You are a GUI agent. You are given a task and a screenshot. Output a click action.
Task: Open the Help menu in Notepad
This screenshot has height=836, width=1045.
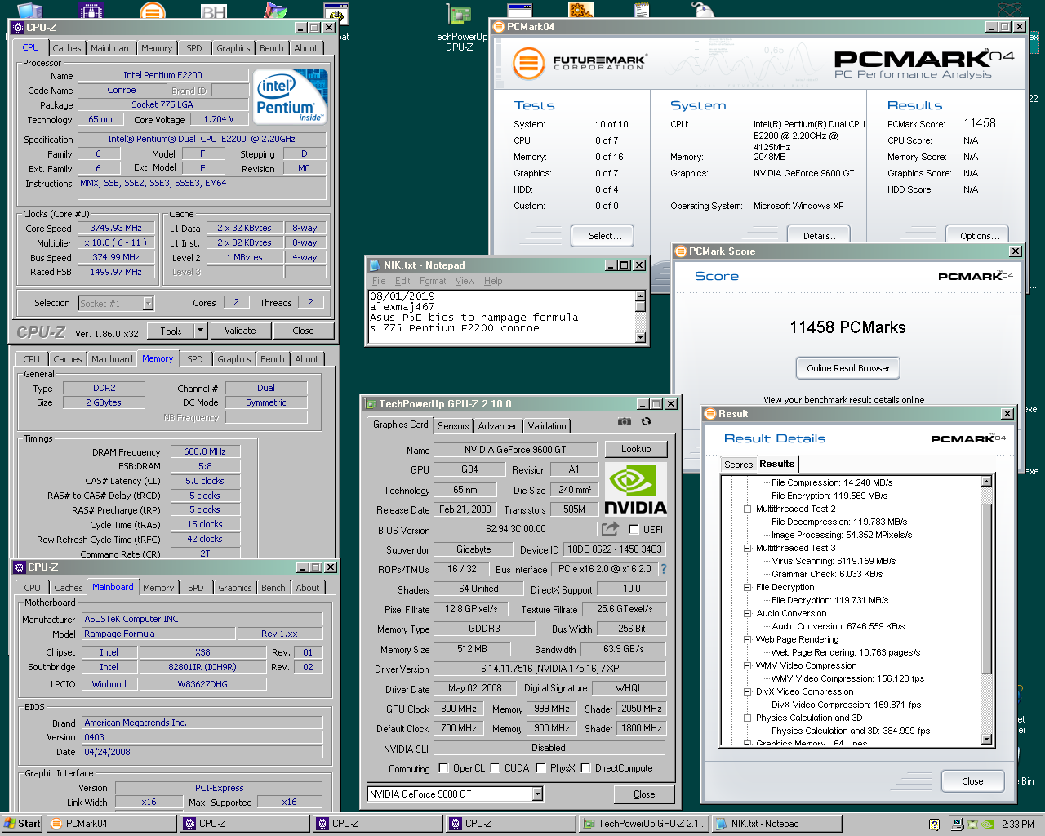pos(493,281)
